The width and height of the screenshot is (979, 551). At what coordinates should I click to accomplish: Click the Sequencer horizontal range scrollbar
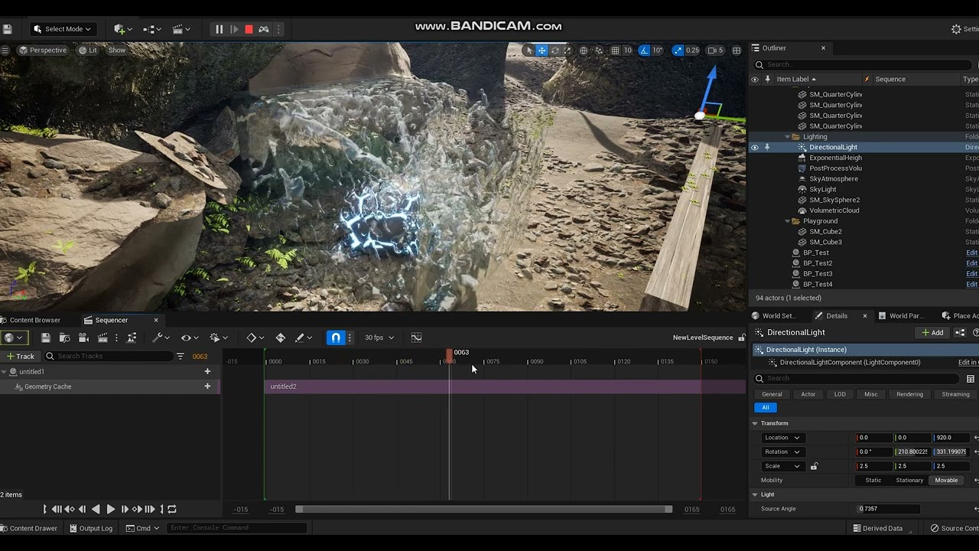[484, 509]
